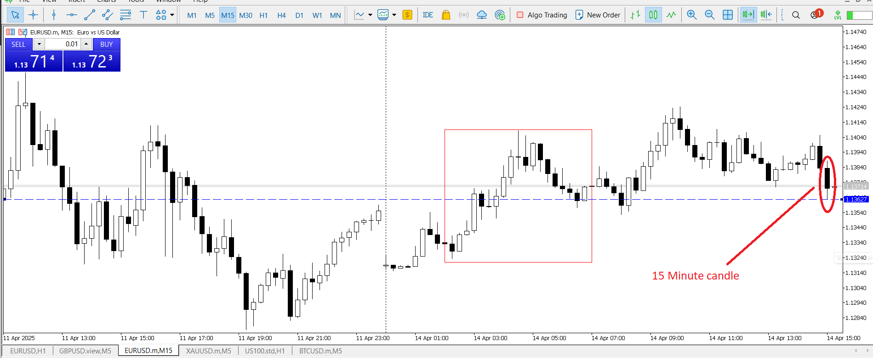Click the Zoom In magnifier icon
873x358 pixels.
coord(691,15)
